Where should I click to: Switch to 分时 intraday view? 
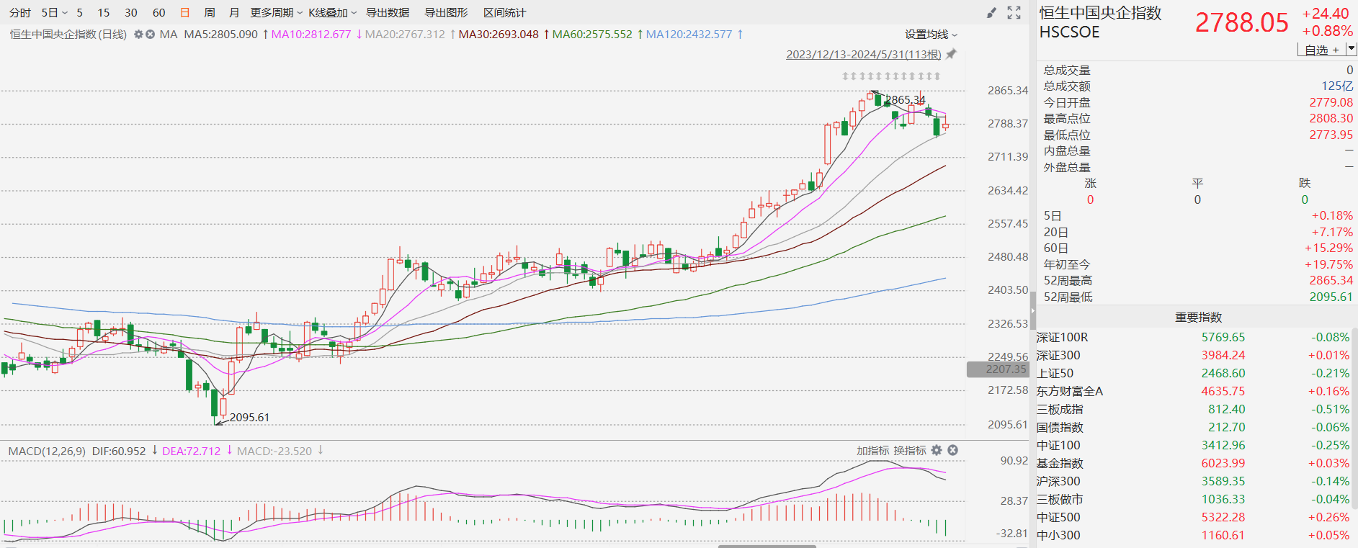[x=20, y=13]
